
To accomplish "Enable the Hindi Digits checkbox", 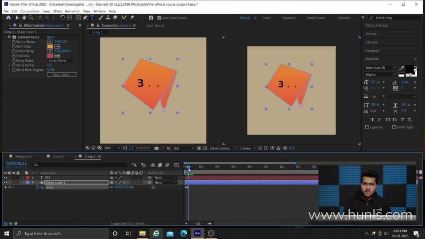I will 394,127.
